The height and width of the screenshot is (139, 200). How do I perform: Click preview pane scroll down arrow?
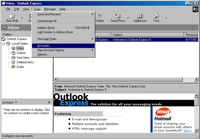[196, 130]
